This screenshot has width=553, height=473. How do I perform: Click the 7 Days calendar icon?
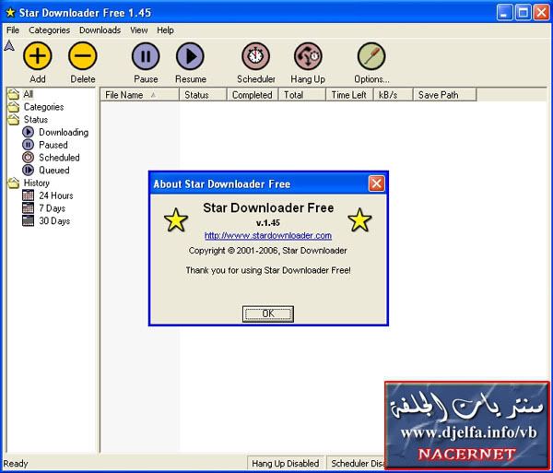[x=28, y=208]
